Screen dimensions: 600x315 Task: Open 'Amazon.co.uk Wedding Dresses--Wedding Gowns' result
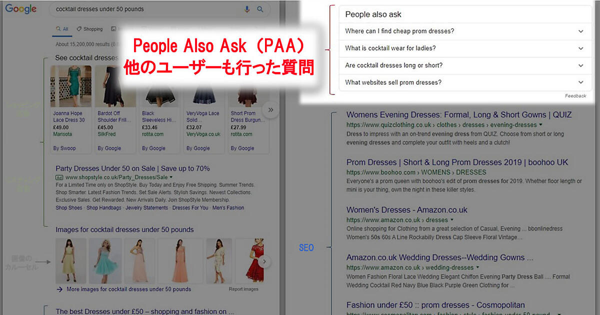[x=440, y=257]
